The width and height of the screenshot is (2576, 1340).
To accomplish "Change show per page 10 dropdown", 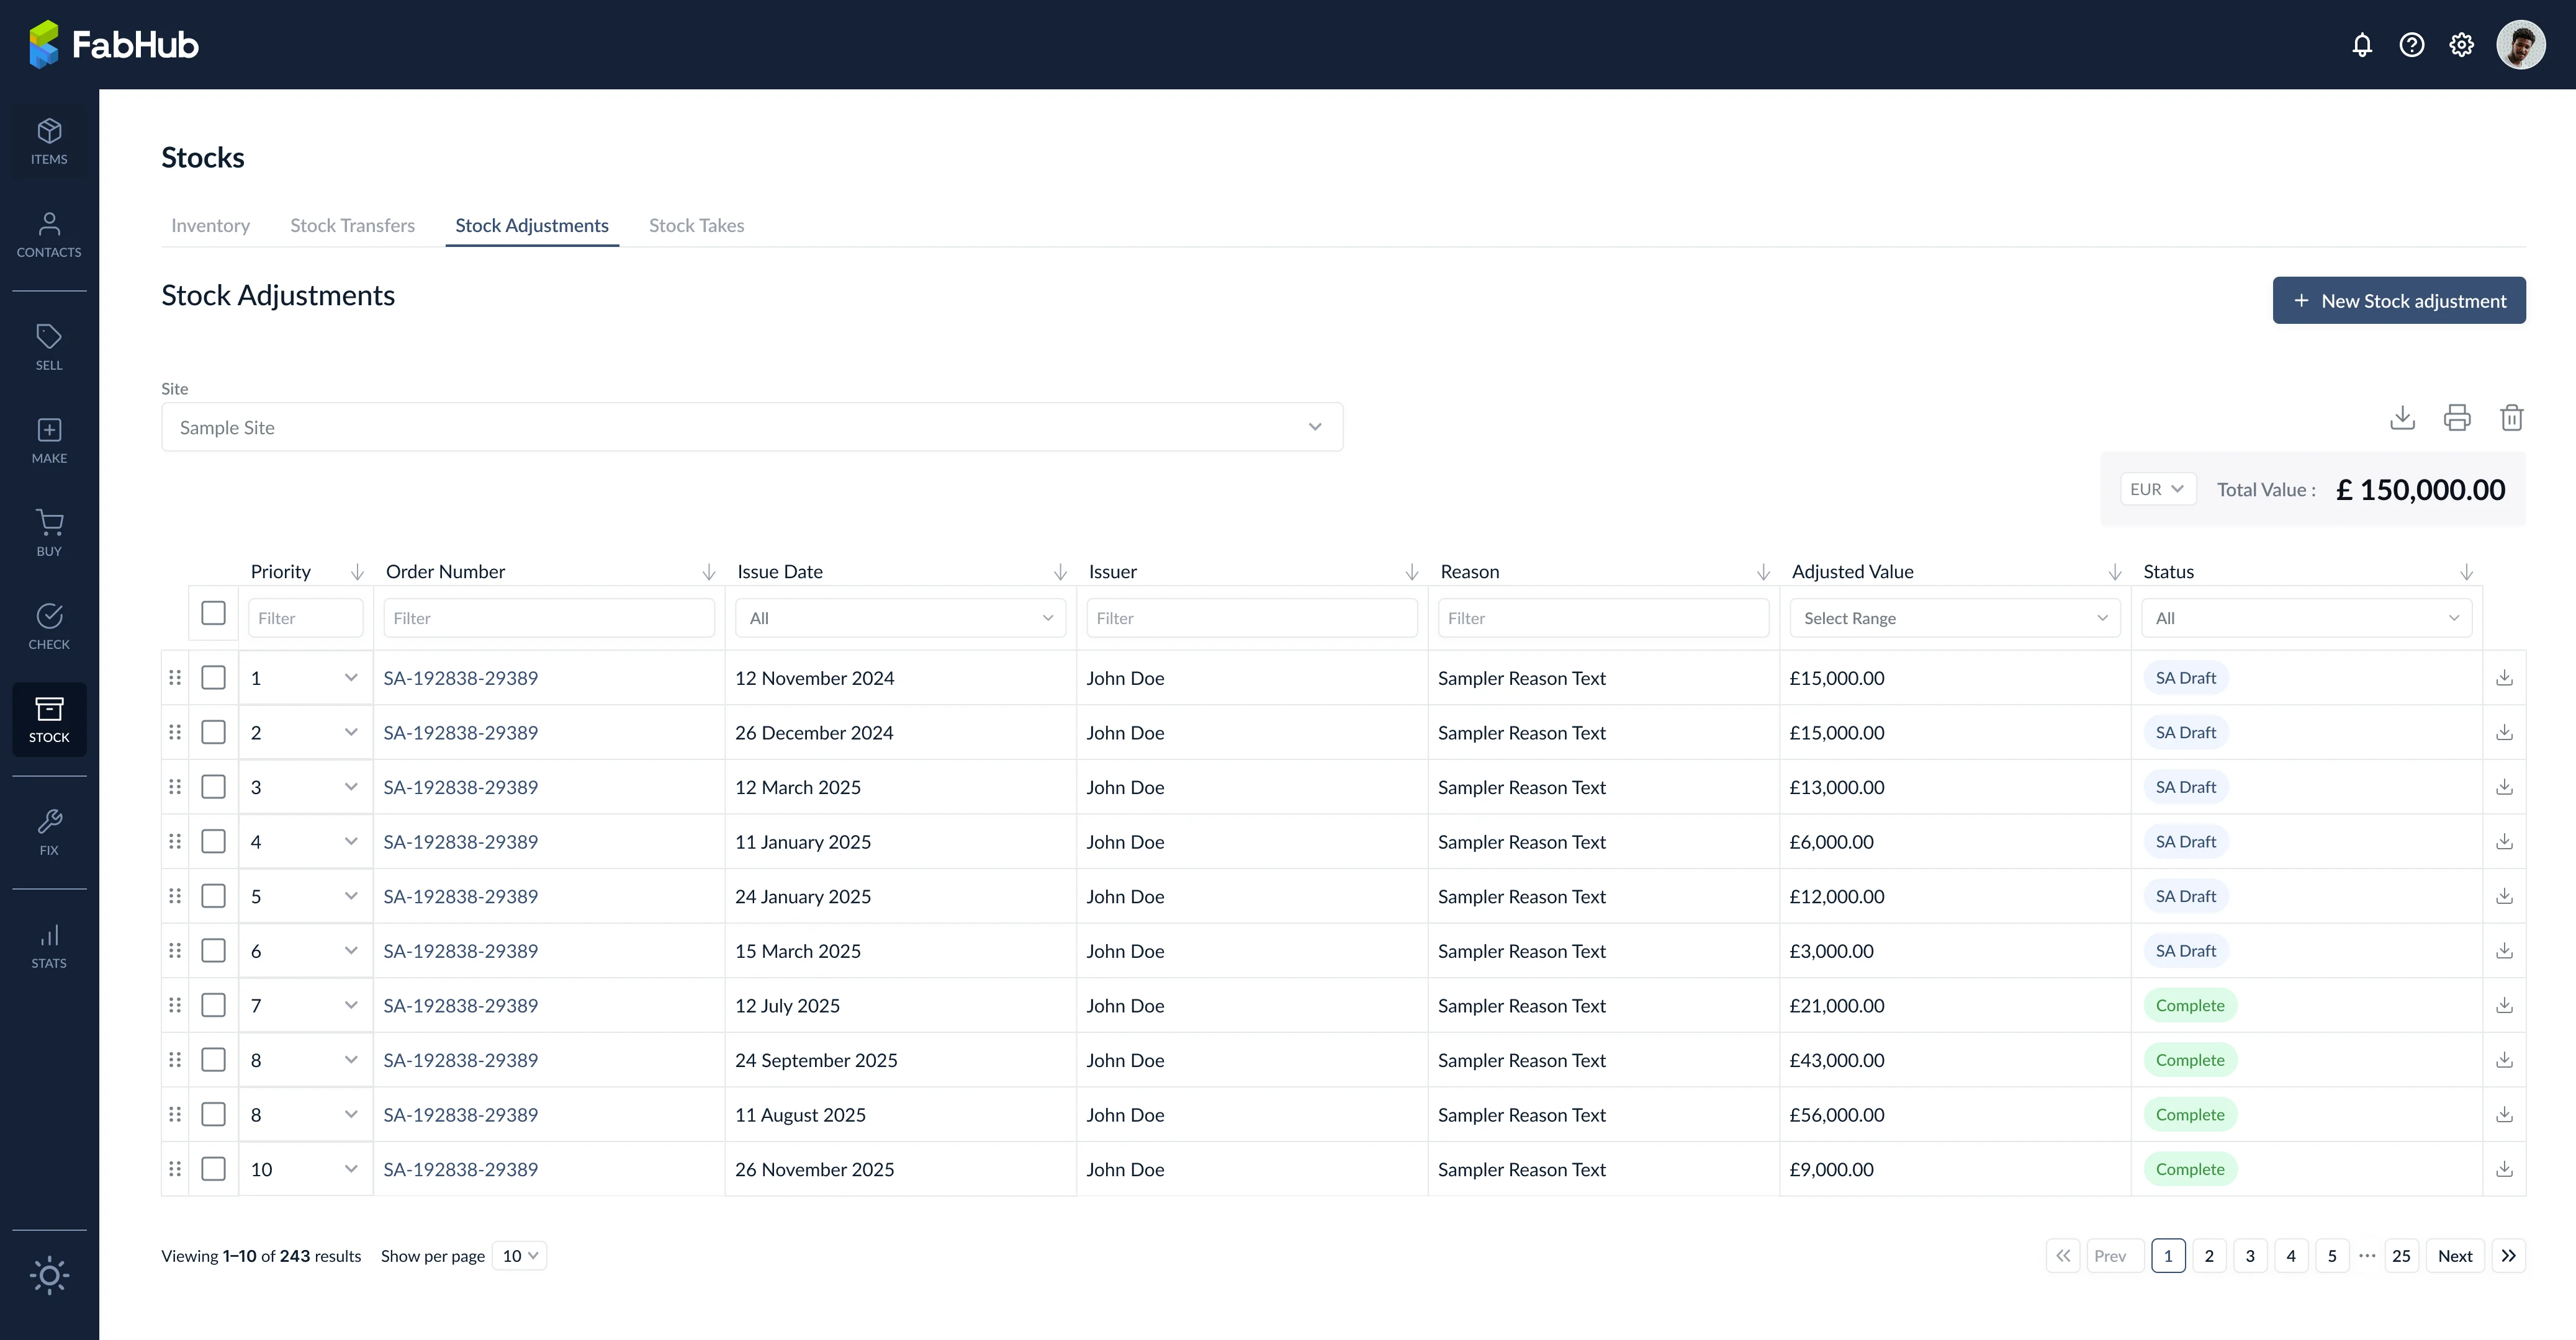I will pos(520,1256).
